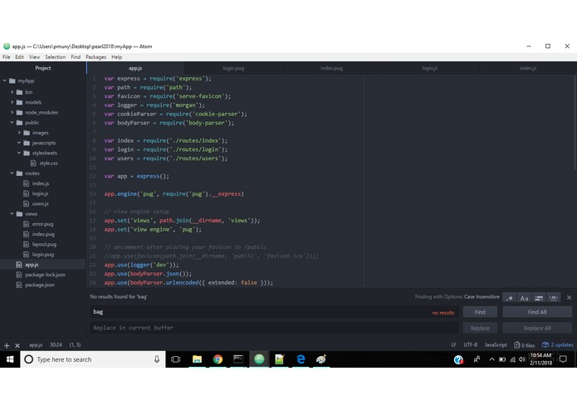Open the Find menu
The image size is (577, 410).
click(x=76, y=57)
